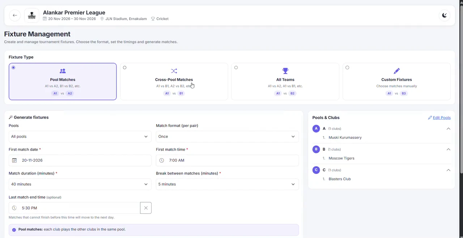Image resolution: width=463 pixels, height=238 pixels.
Task: Choose the Custom Fixtures card title
Action: coord(396,80)
